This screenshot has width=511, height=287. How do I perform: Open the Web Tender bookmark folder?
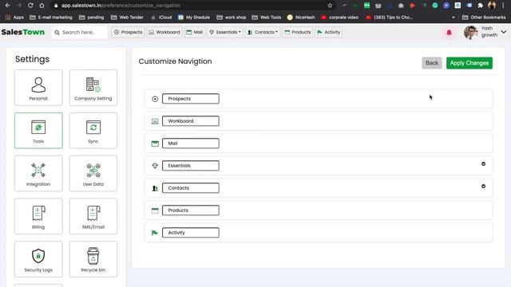tap(128, 18)
